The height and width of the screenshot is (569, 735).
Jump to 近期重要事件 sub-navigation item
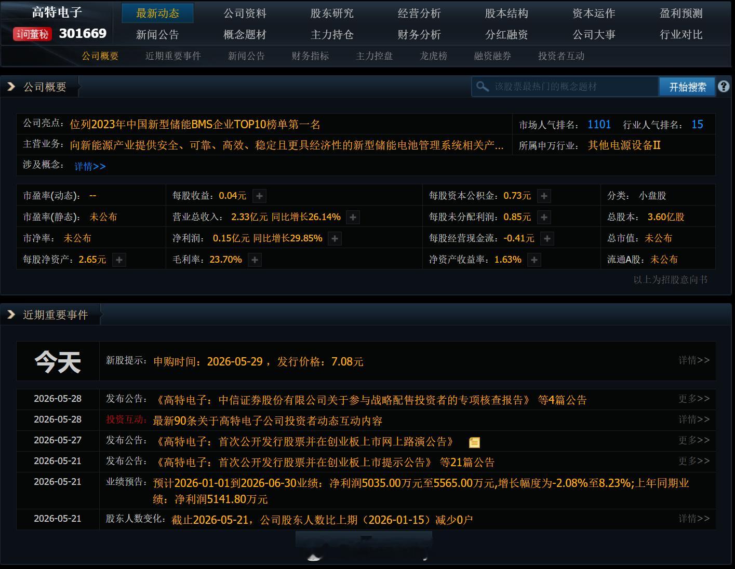(173, 56)
